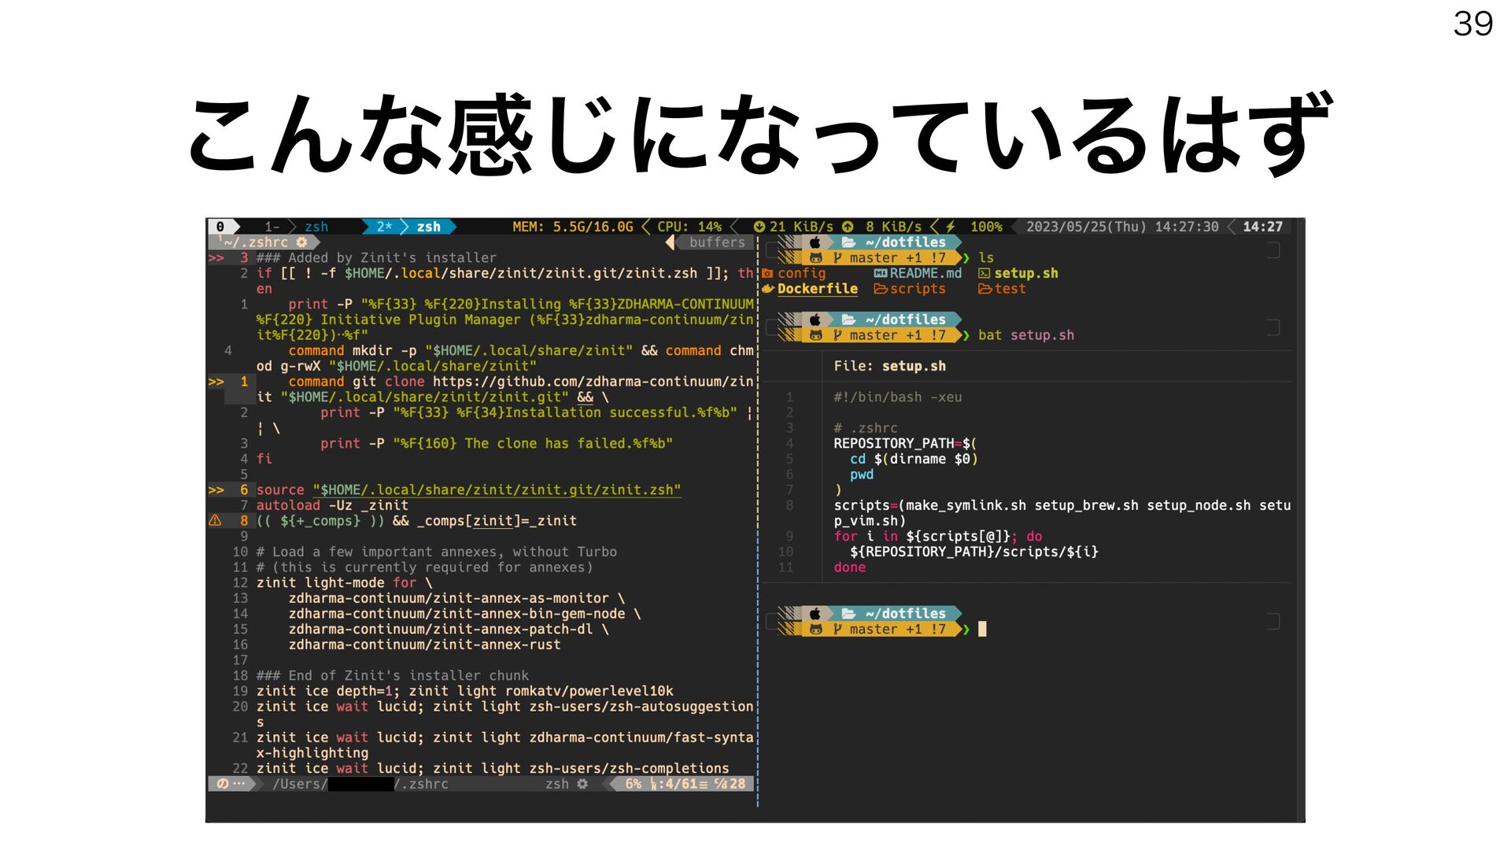Click the warning triangle on line 8
The width and height of the screenshot is (1511, 850).
pos(215,520)
